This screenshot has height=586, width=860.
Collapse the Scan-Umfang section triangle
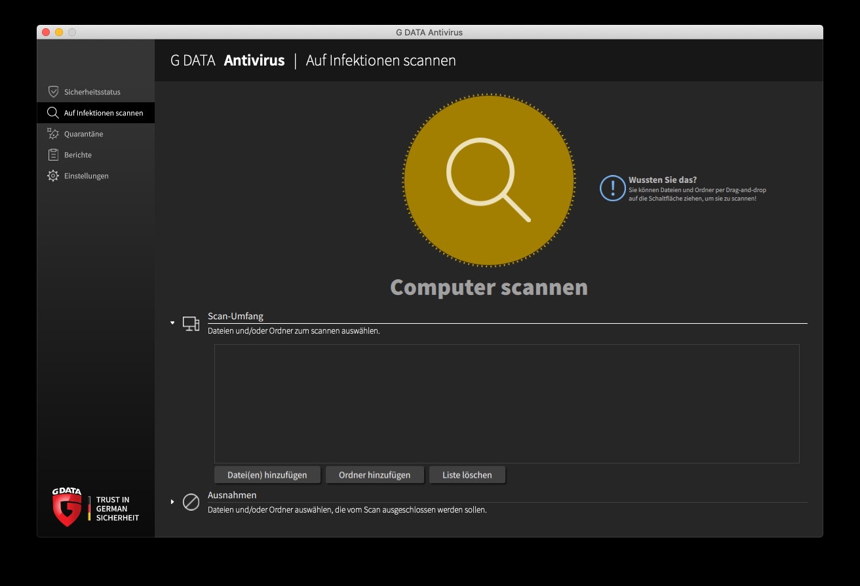tap(172, 322)
